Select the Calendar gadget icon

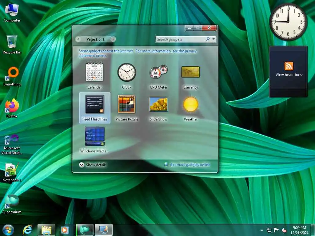[x=94, y=72]
